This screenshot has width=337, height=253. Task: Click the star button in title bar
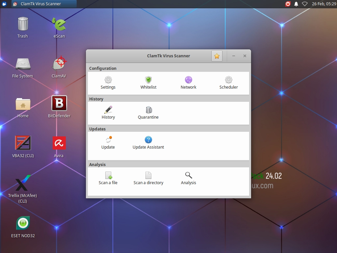click(217, 56)
